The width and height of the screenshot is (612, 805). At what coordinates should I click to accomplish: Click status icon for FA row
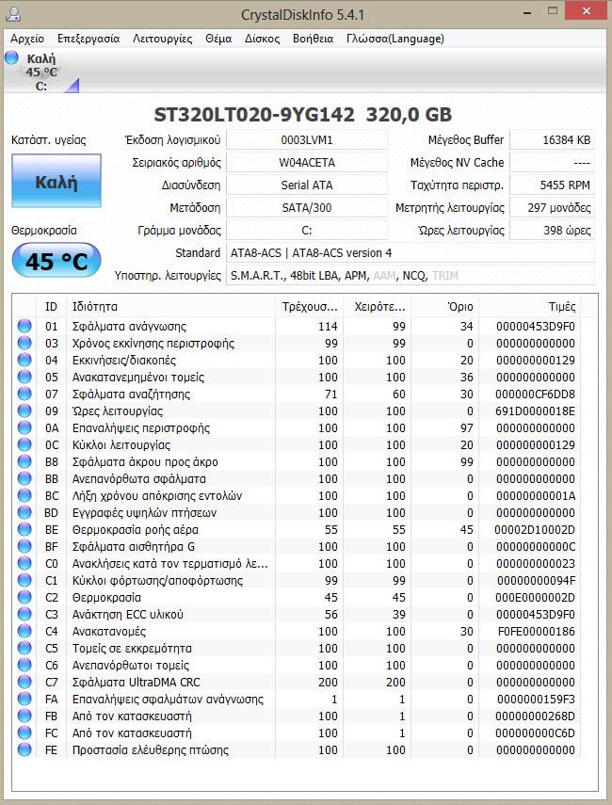(x=24, y=699)
